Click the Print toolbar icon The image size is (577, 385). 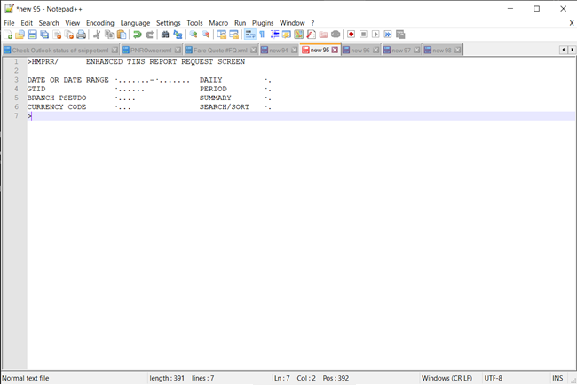[x=81, y=35]
